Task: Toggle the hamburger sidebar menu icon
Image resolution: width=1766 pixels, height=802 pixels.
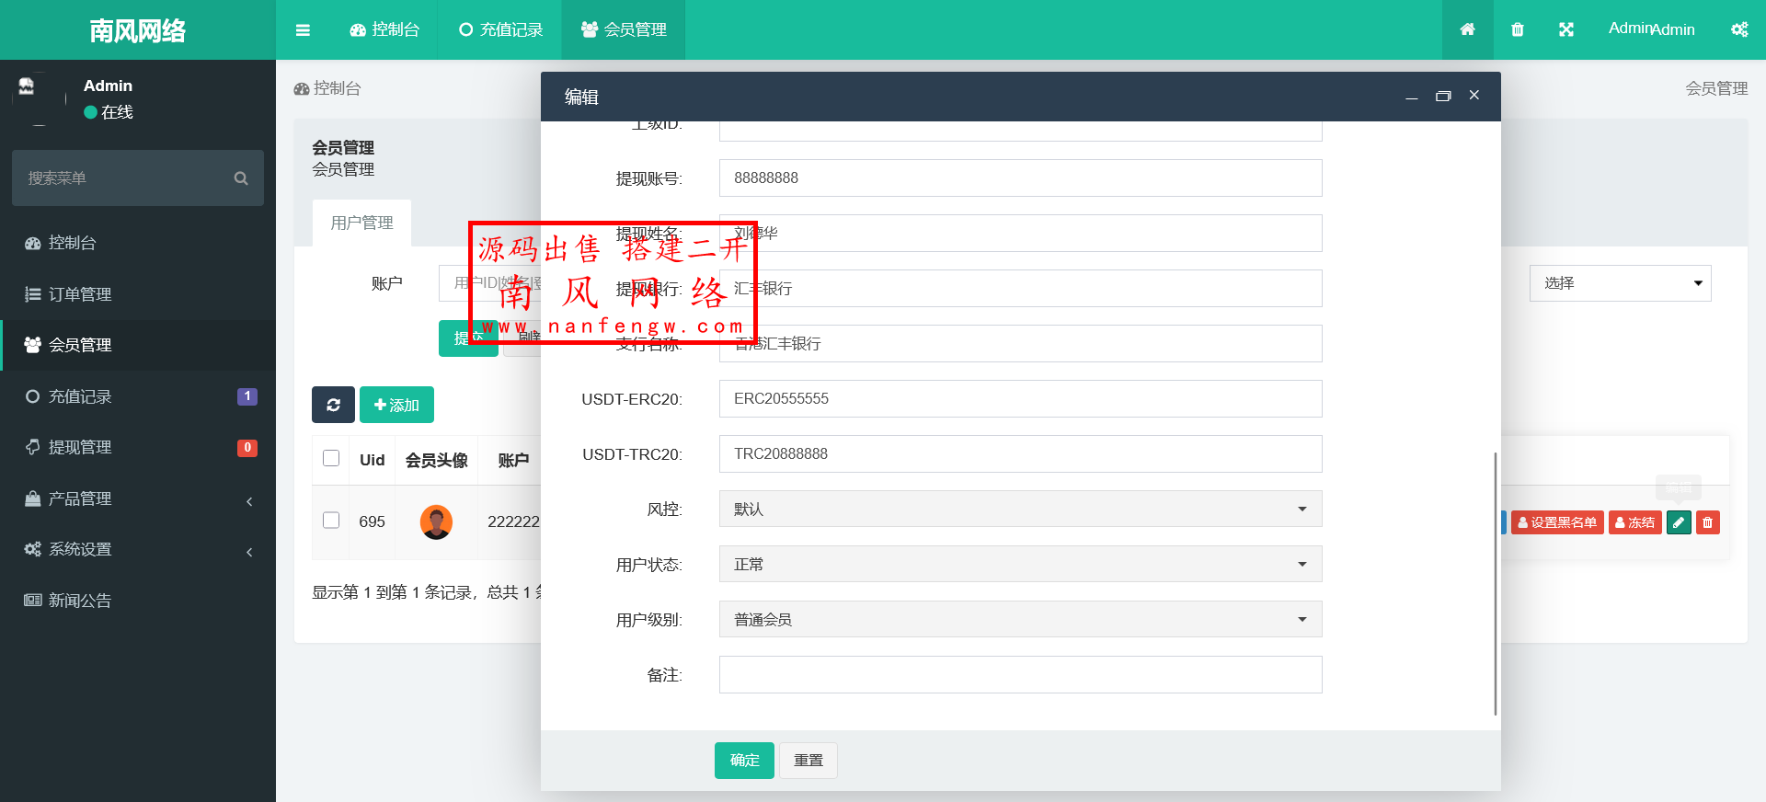Action: 303,29
